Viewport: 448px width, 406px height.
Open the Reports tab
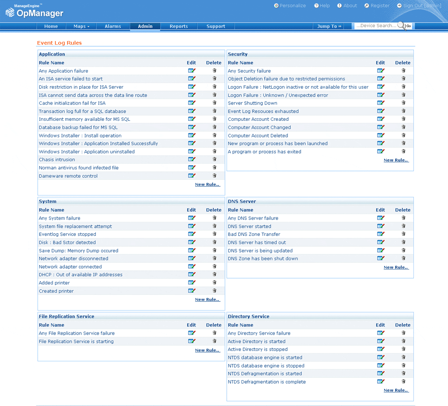(179, 26)
